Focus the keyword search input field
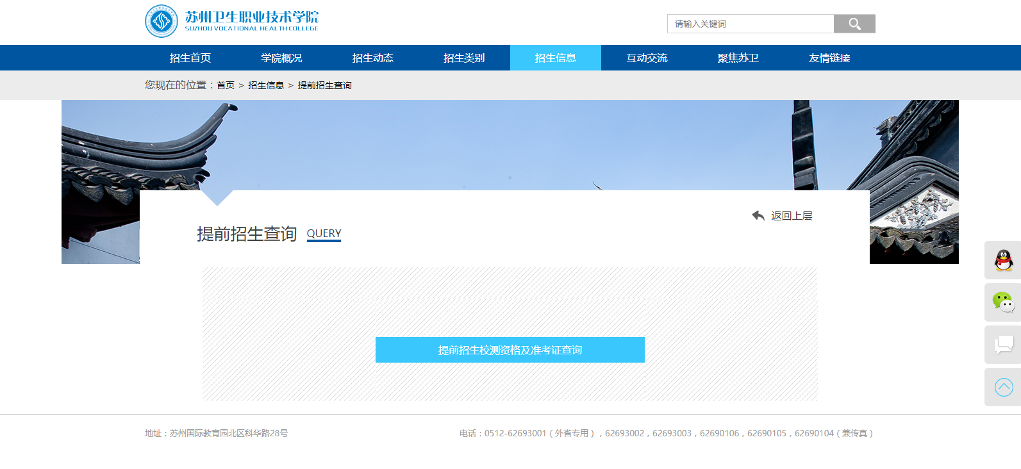 click(750, 24)
